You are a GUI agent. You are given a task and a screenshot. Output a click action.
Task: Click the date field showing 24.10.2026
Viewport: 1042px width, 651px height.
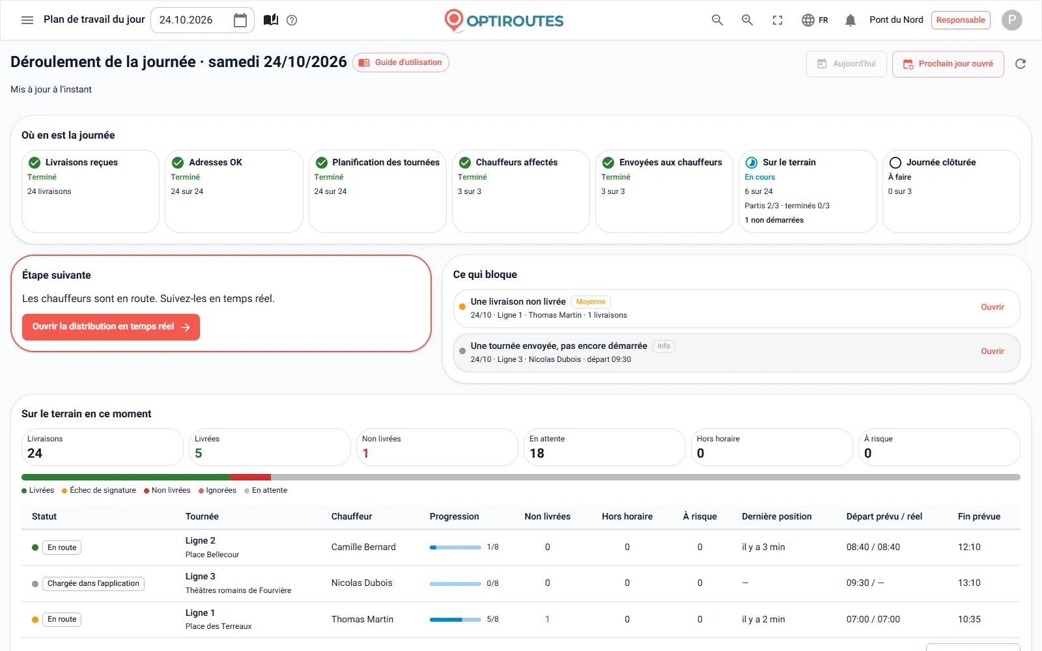[202, 20]
